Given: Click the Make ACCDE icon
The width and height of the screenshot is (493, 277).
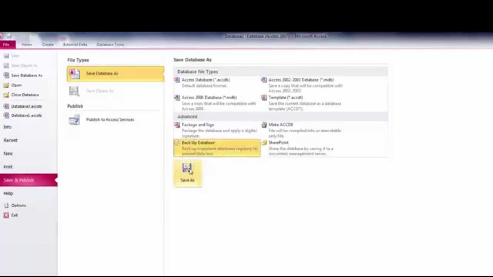Looking at the screenshot, I should pyautogui.click(x=264, y=125).
